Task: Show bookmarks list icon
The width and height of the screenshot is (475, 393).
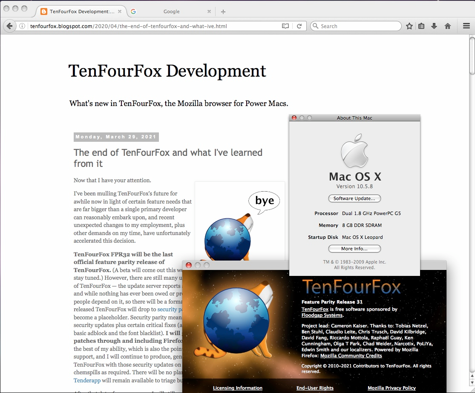Action: tap(421, 26)
